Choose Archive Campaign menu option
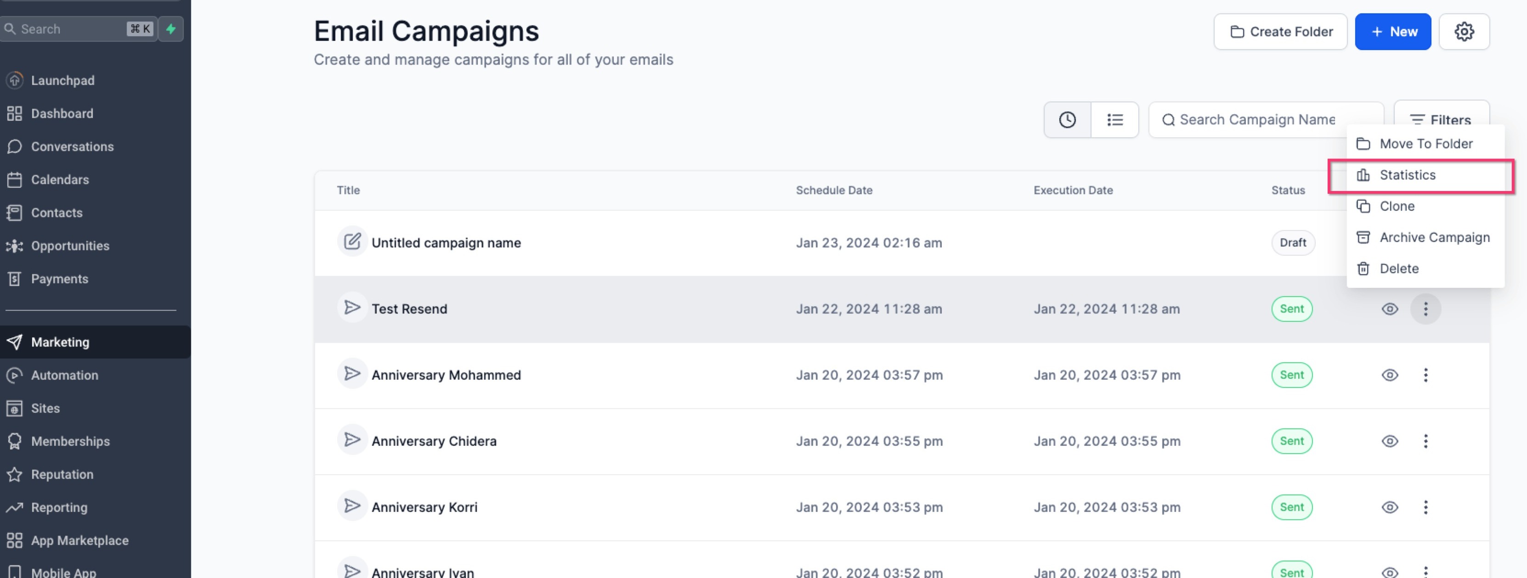 point(1434,237)
